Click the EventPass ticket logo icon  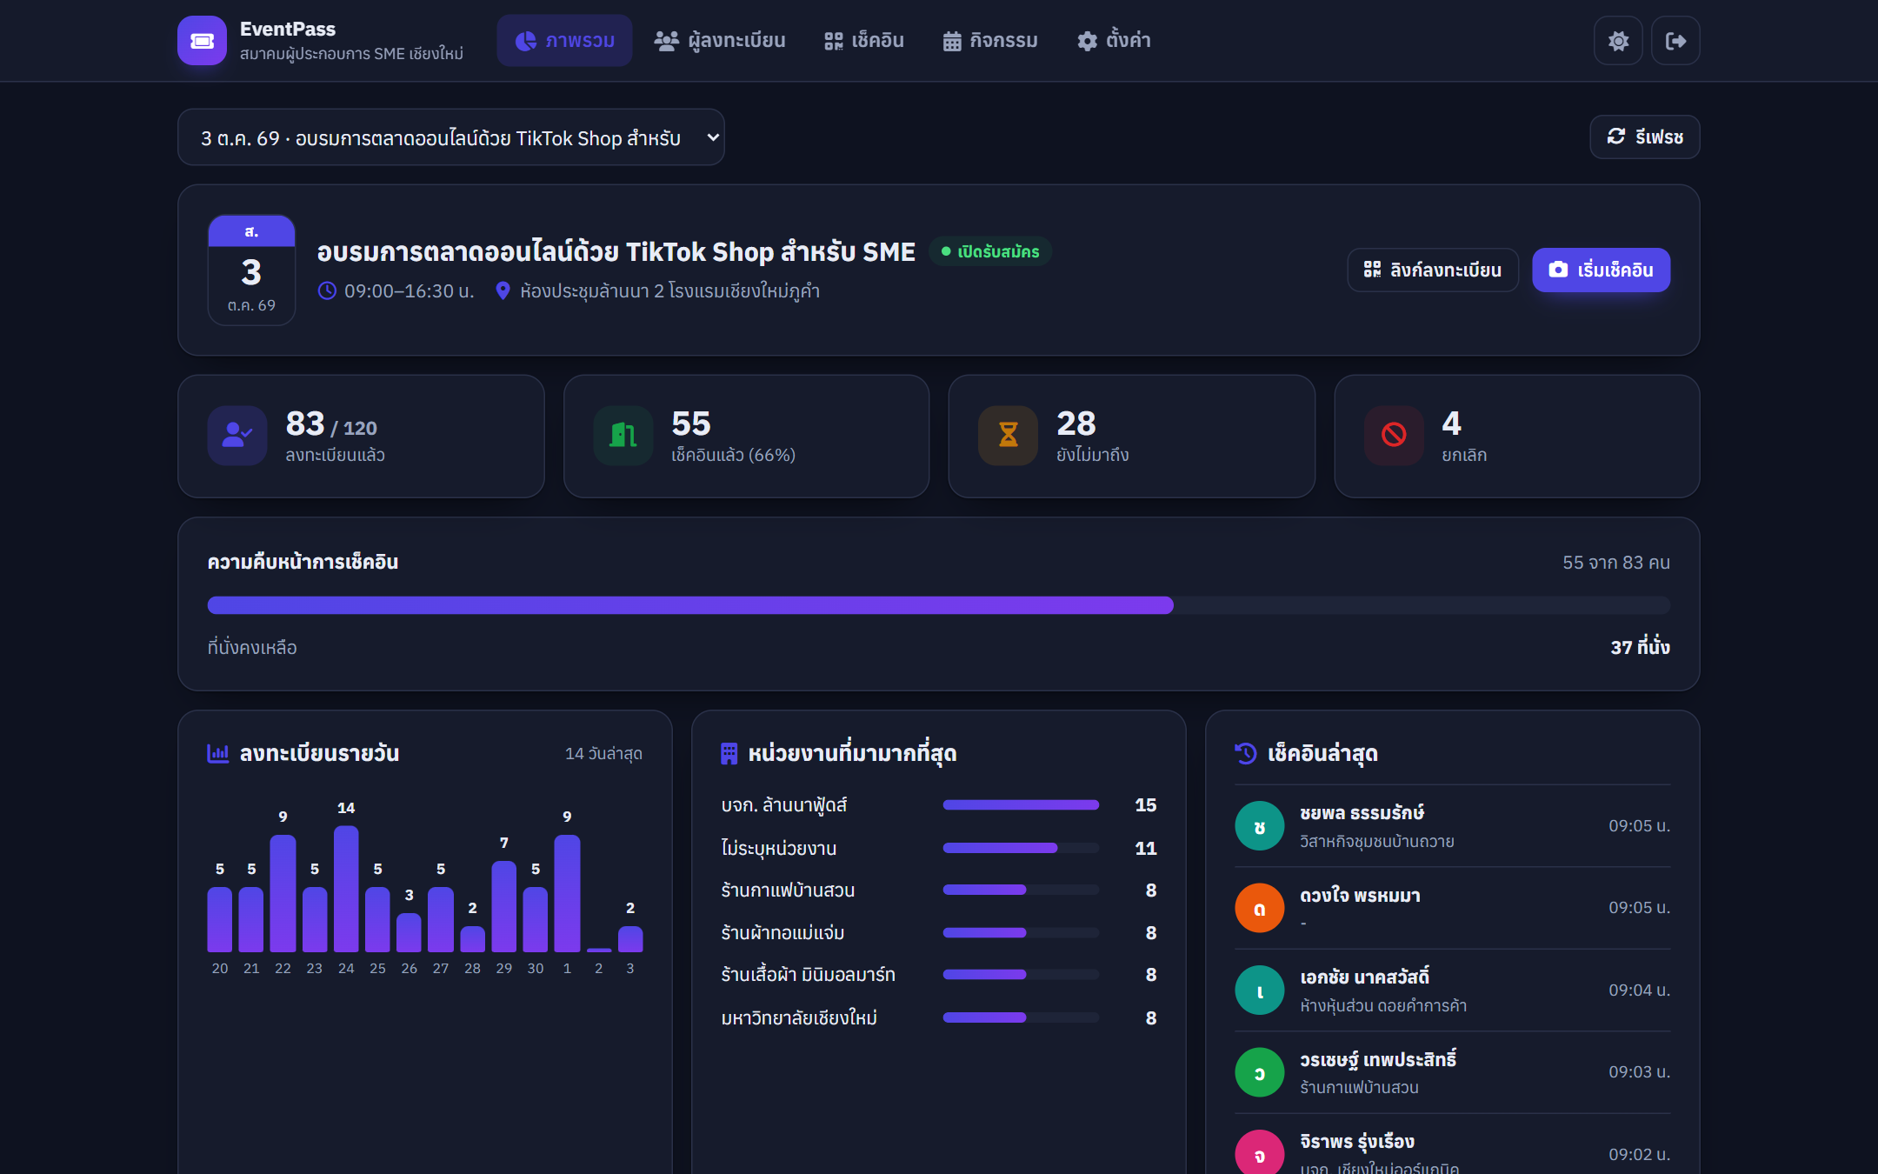tap(202, 41)
